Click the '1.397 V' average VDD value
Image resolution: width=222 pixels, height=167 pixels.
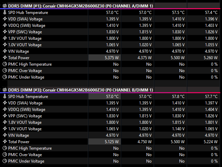[211, 103]
